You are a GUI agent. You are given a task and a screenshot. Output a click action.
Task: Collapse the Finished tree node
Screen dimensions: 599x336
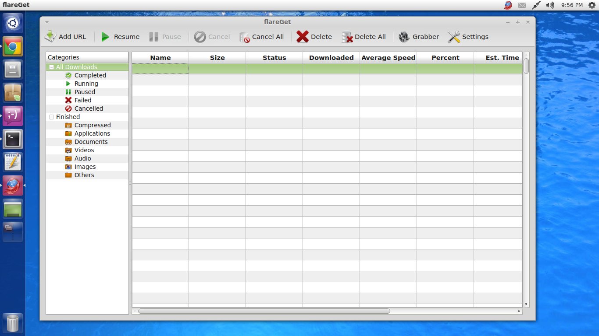click(52, 117)
